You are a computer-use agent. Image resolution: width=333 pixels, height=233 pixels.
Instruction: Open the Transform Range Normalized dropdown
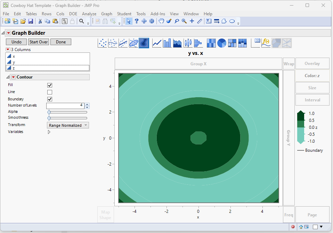pos(68,125)
